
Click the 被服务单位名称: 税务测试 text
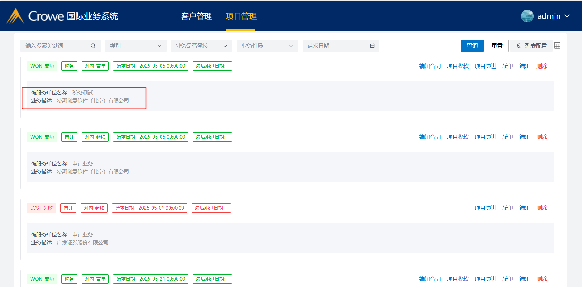coord(62,93)
